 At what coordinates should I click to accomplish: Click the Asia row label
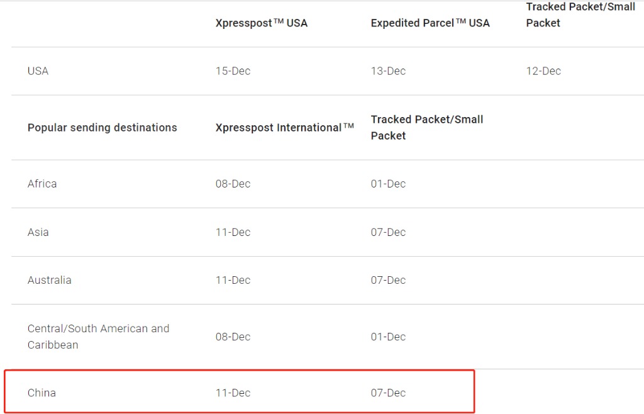(x=38, y=232)
